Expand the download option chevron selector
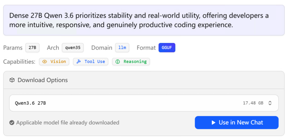The image size is (285, 140). [x=270, y=103]
